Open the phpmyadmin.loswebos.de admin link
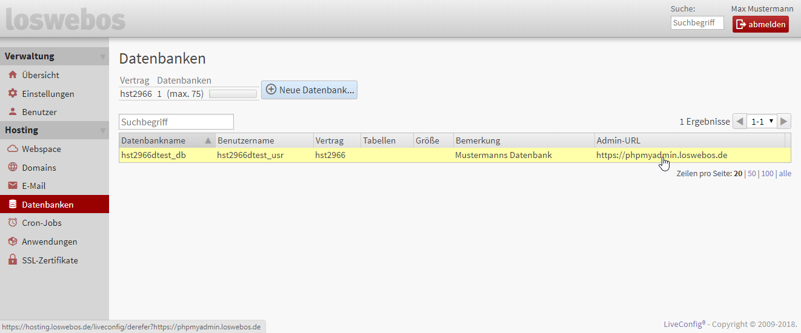801x333 pixels. (661, 155)
